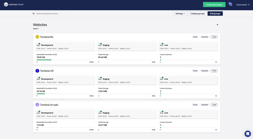253x139 pixels.
Task: Click Tombola UK bandwidth usage bar
Action: pos(65,94)
